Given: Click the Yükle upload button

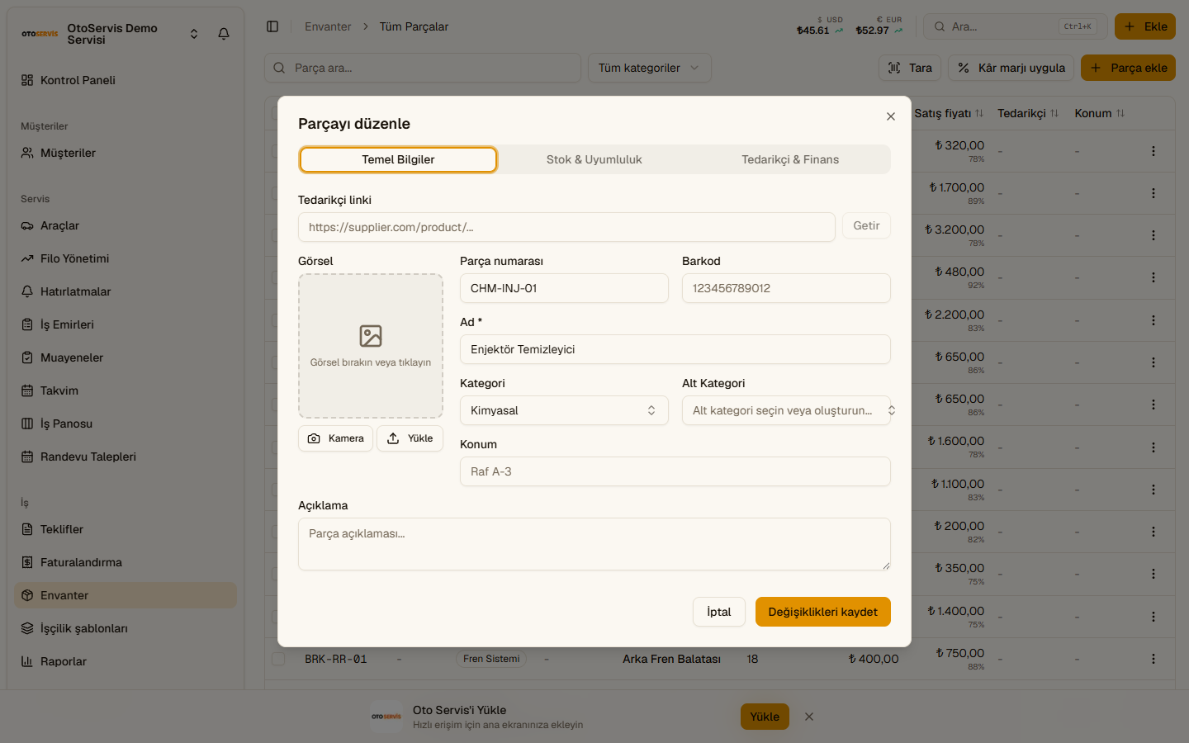Looking at the screenshot, I should pos(410,438).
